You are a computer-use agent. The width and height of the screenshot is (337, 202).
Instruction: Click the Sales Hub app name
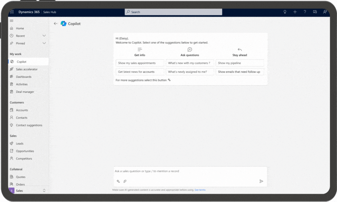50,12
